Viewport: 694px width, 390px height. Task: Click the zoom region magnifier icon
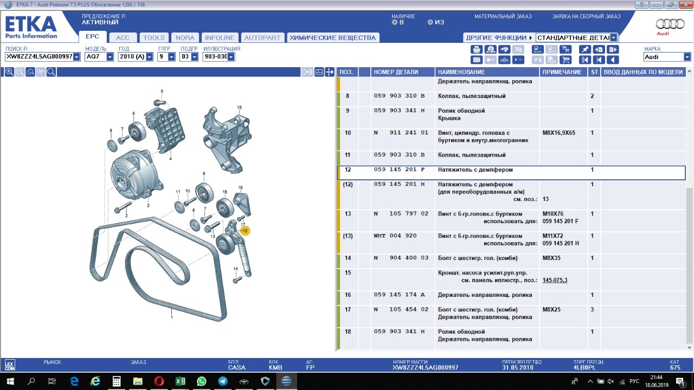pos(30,71)
